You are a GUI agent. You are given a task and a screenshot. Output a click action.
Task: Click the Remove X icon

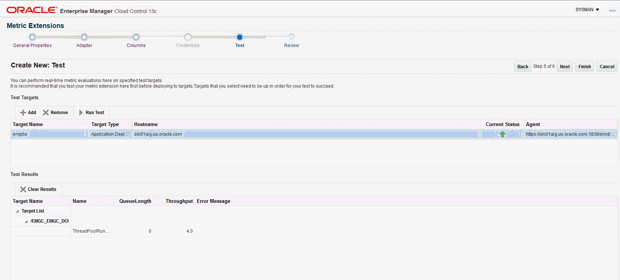(46, 113)
